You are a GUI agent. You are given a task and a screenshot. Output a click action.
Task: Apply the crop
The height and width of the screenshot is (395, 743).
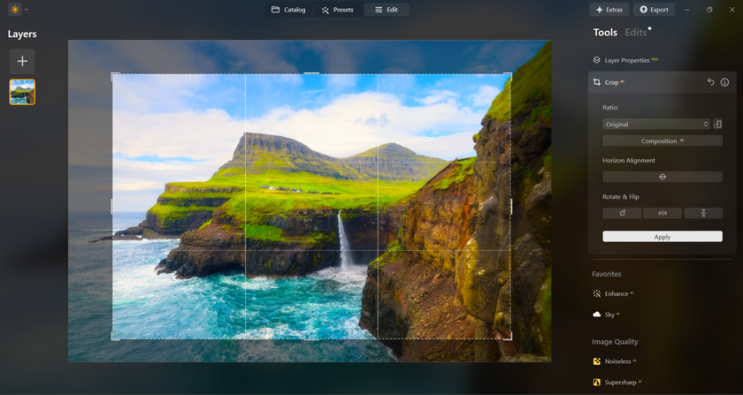coord(663,237)
